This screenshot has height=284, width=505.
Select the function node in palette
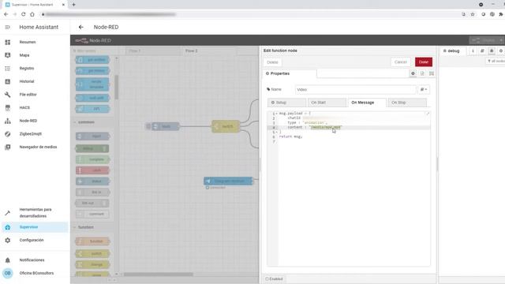click(93, 241)
